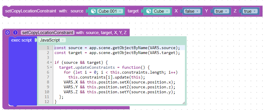Select the exec script block label
This screenshot has width=264, height=110.
click(21, 40)
